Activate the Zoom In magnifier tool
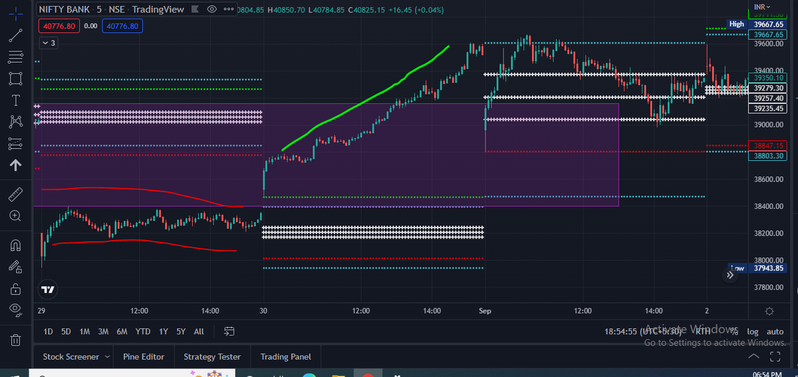This screenshot has width=798, height=377. click(x=16, y=215)
